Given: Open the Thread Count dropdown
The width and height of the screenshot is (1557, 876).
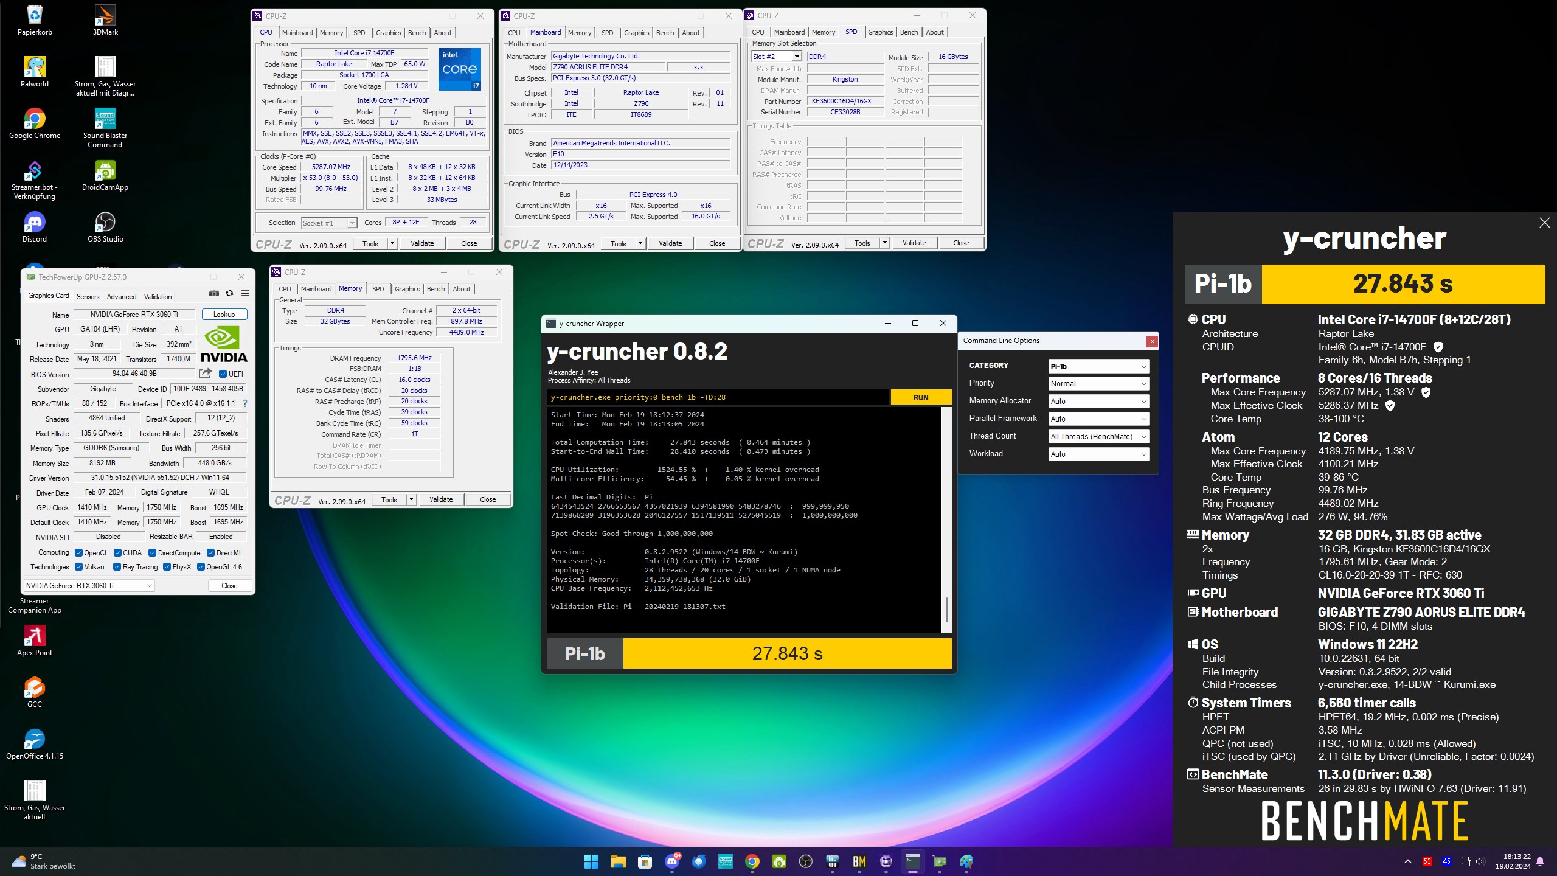Looking at the screenshot, I should 1098,437.
